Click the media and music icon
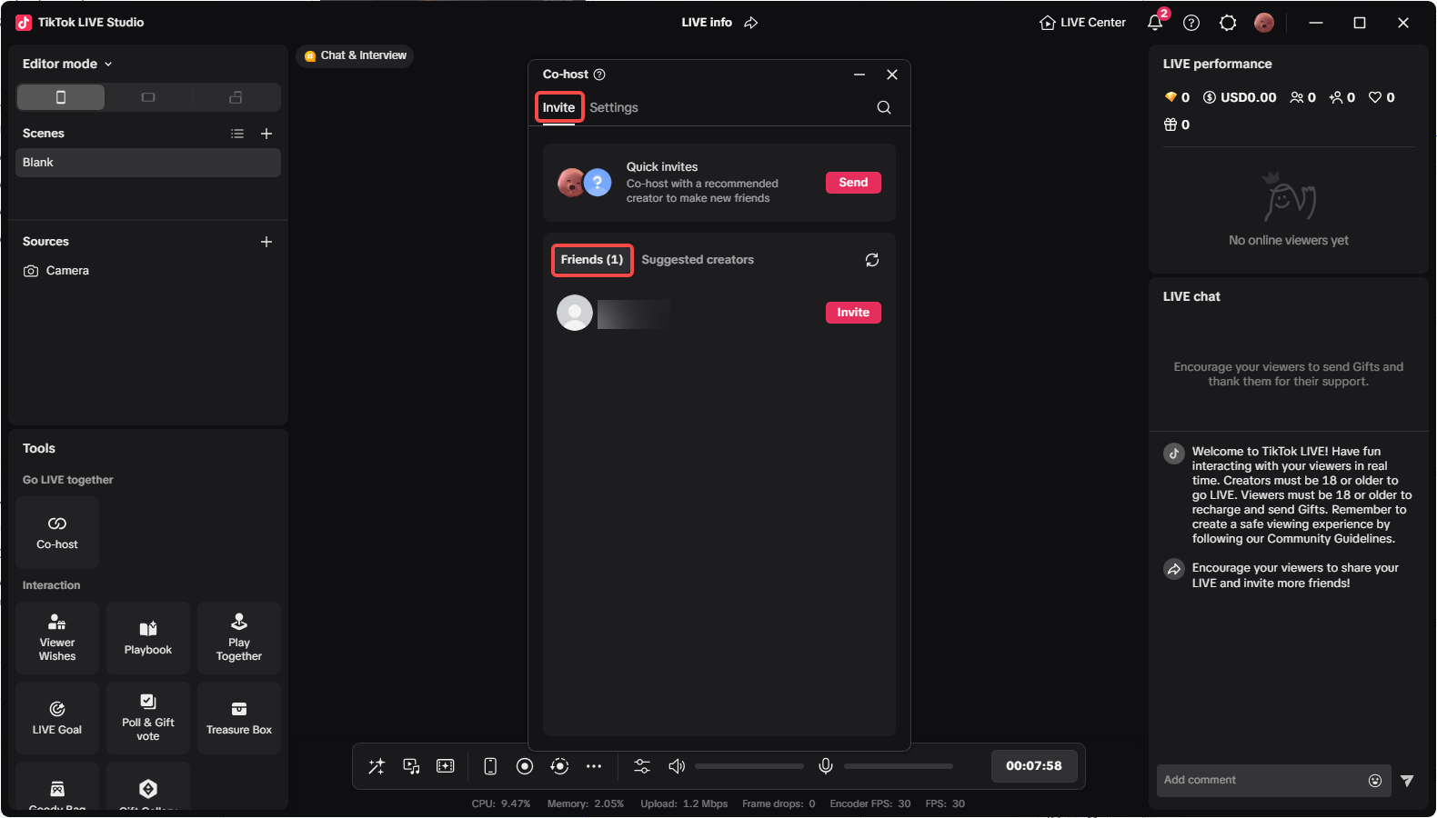The height and width of the screenshot is (818, 1437). coord(411,766)
